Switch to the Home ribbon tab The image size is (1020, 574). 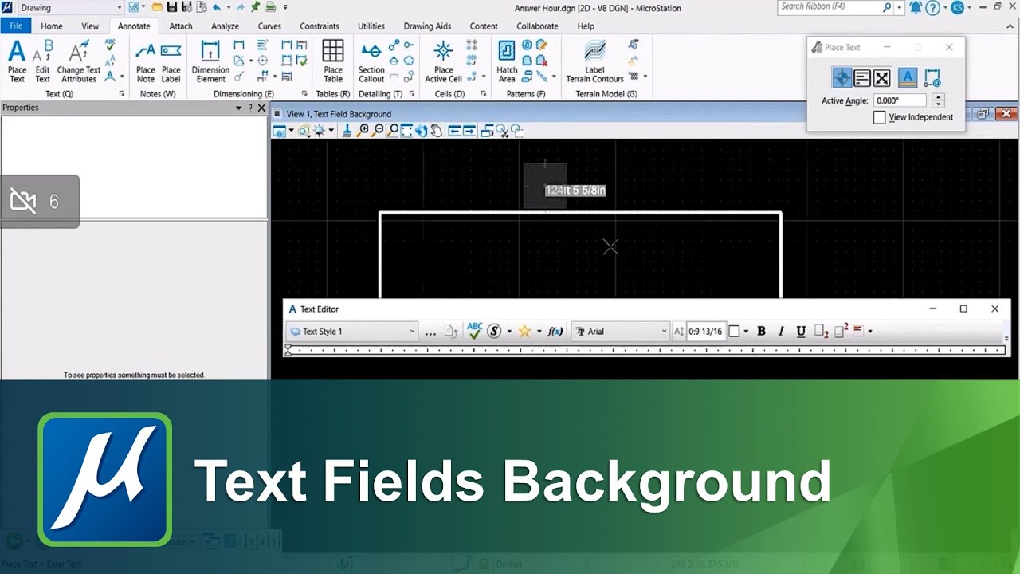[x=52, y=26]
